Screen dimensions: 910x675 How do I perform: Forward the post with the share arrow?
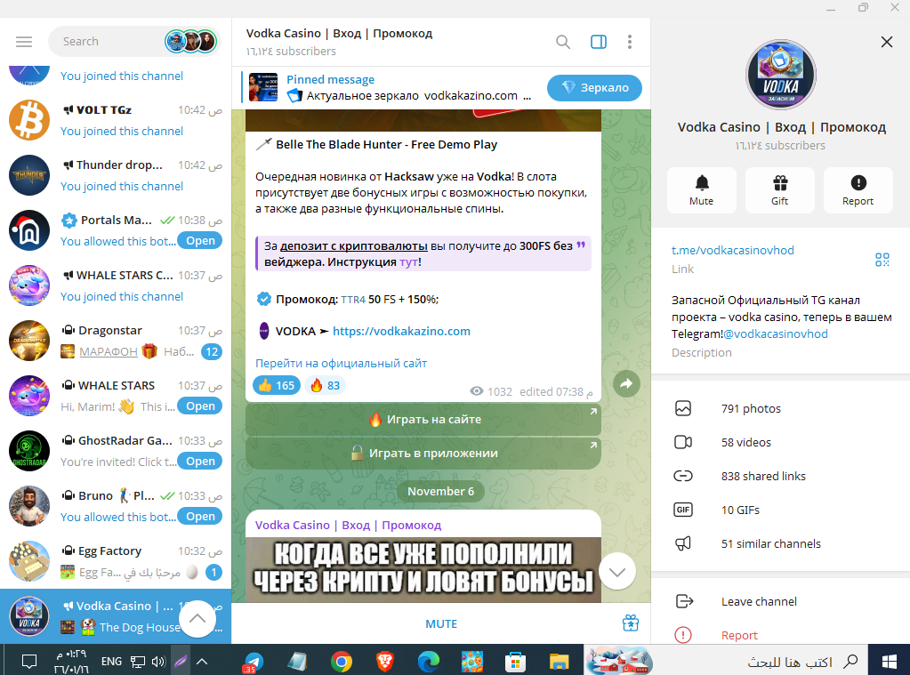tap(626, 383)
